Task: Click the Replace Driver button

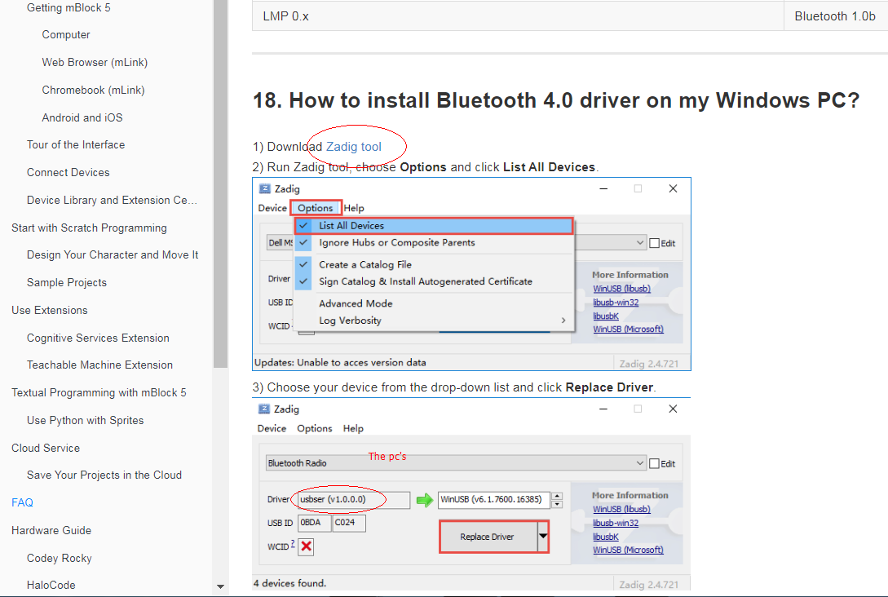Action: (488, 537)
